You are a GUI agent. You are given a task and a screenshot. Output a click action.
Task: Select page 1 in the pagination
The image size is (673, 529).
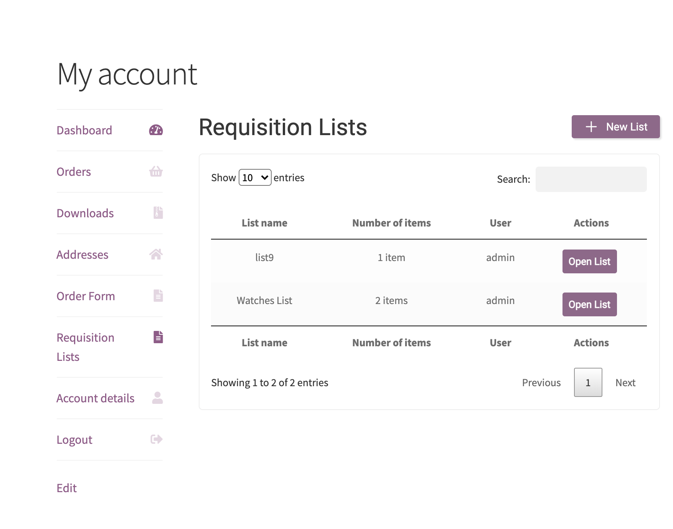588,382
